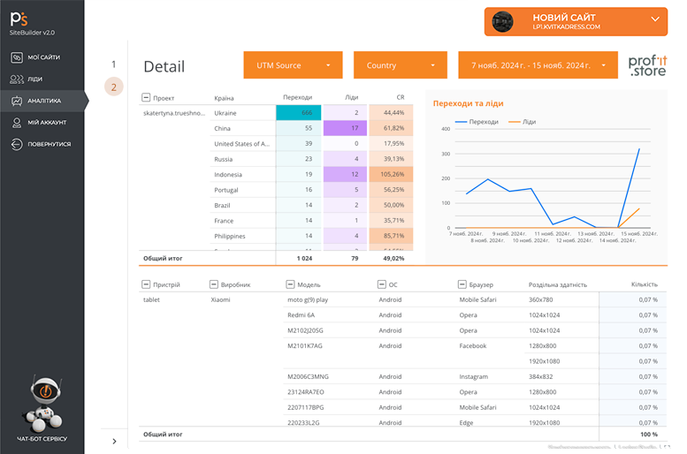
Task: Click the ЛІДИ people icon
Action: pyautogui.click(x=17, y=79)
